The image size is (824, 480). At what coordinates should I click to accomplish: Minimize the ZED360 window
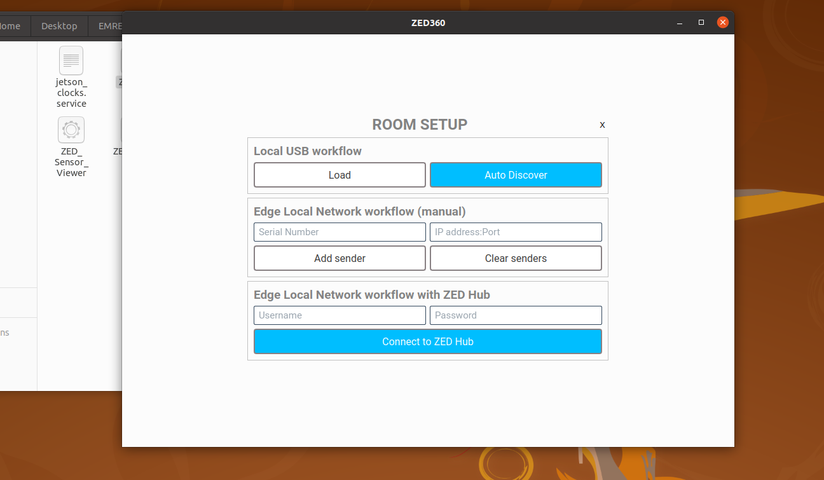(x=680, y=22)
